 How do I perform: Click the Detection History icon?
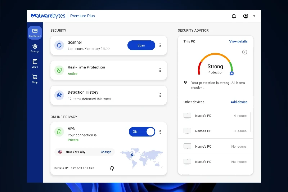point(59,95)
